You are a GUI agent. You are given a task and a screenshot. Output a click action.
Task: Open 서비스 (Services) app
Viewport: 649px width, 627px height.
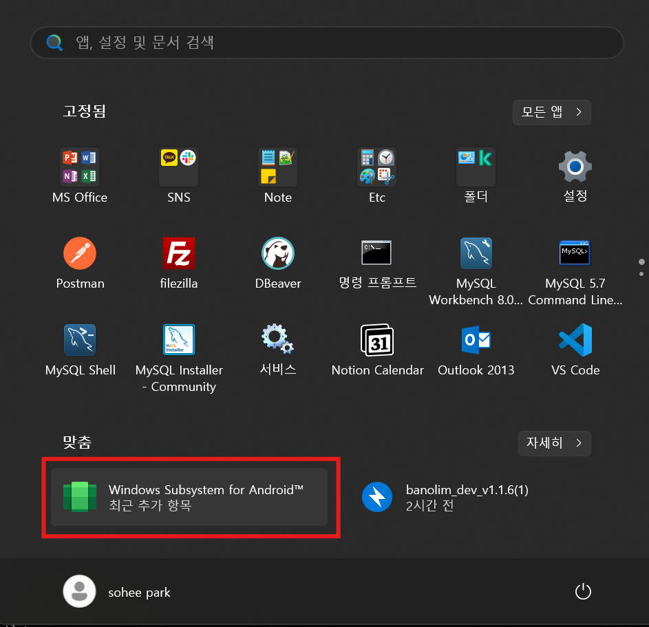point(278,350)
